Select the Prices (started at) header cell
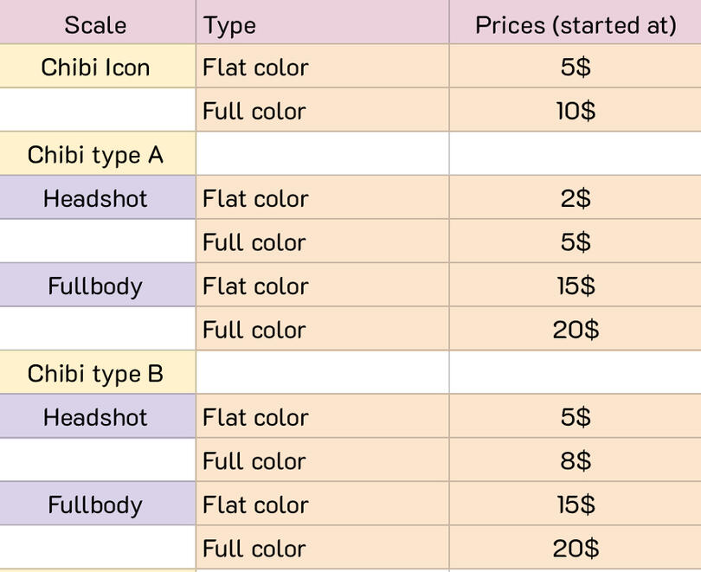The width and height of the screenshot is (701, 572). (575, 23)
